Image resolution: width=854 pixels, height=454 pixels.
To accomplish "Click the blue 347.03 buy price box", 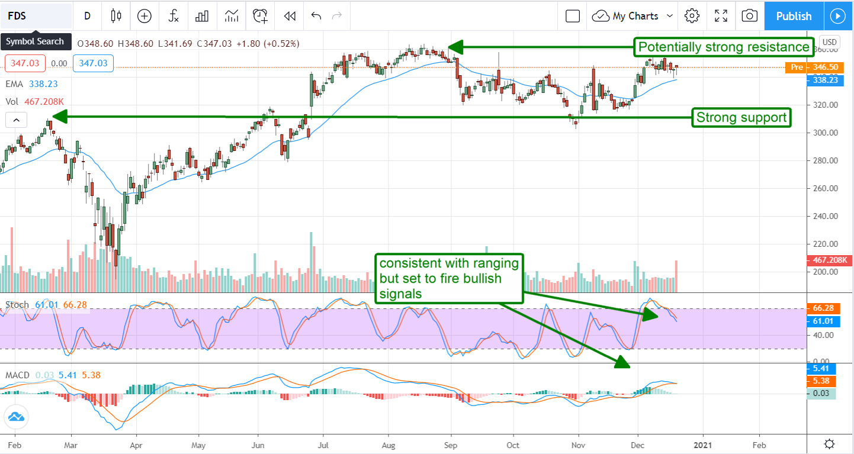I will [x=94, y=63].
